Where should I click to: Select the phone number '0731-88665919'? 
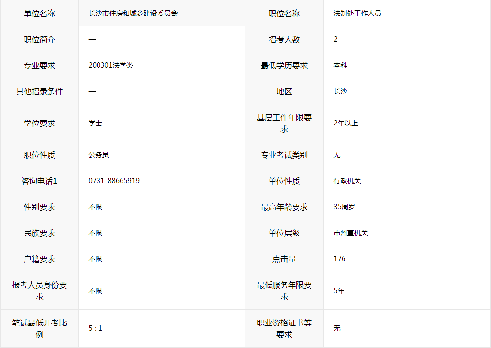pos(114,181)
